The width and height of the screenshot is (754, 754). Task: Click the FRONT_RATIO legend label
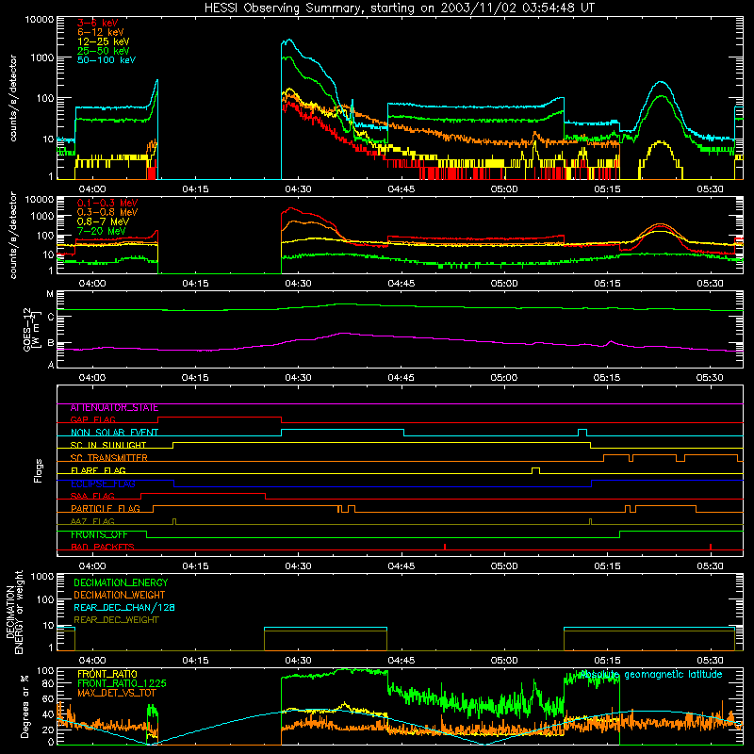tap(107, 674)
